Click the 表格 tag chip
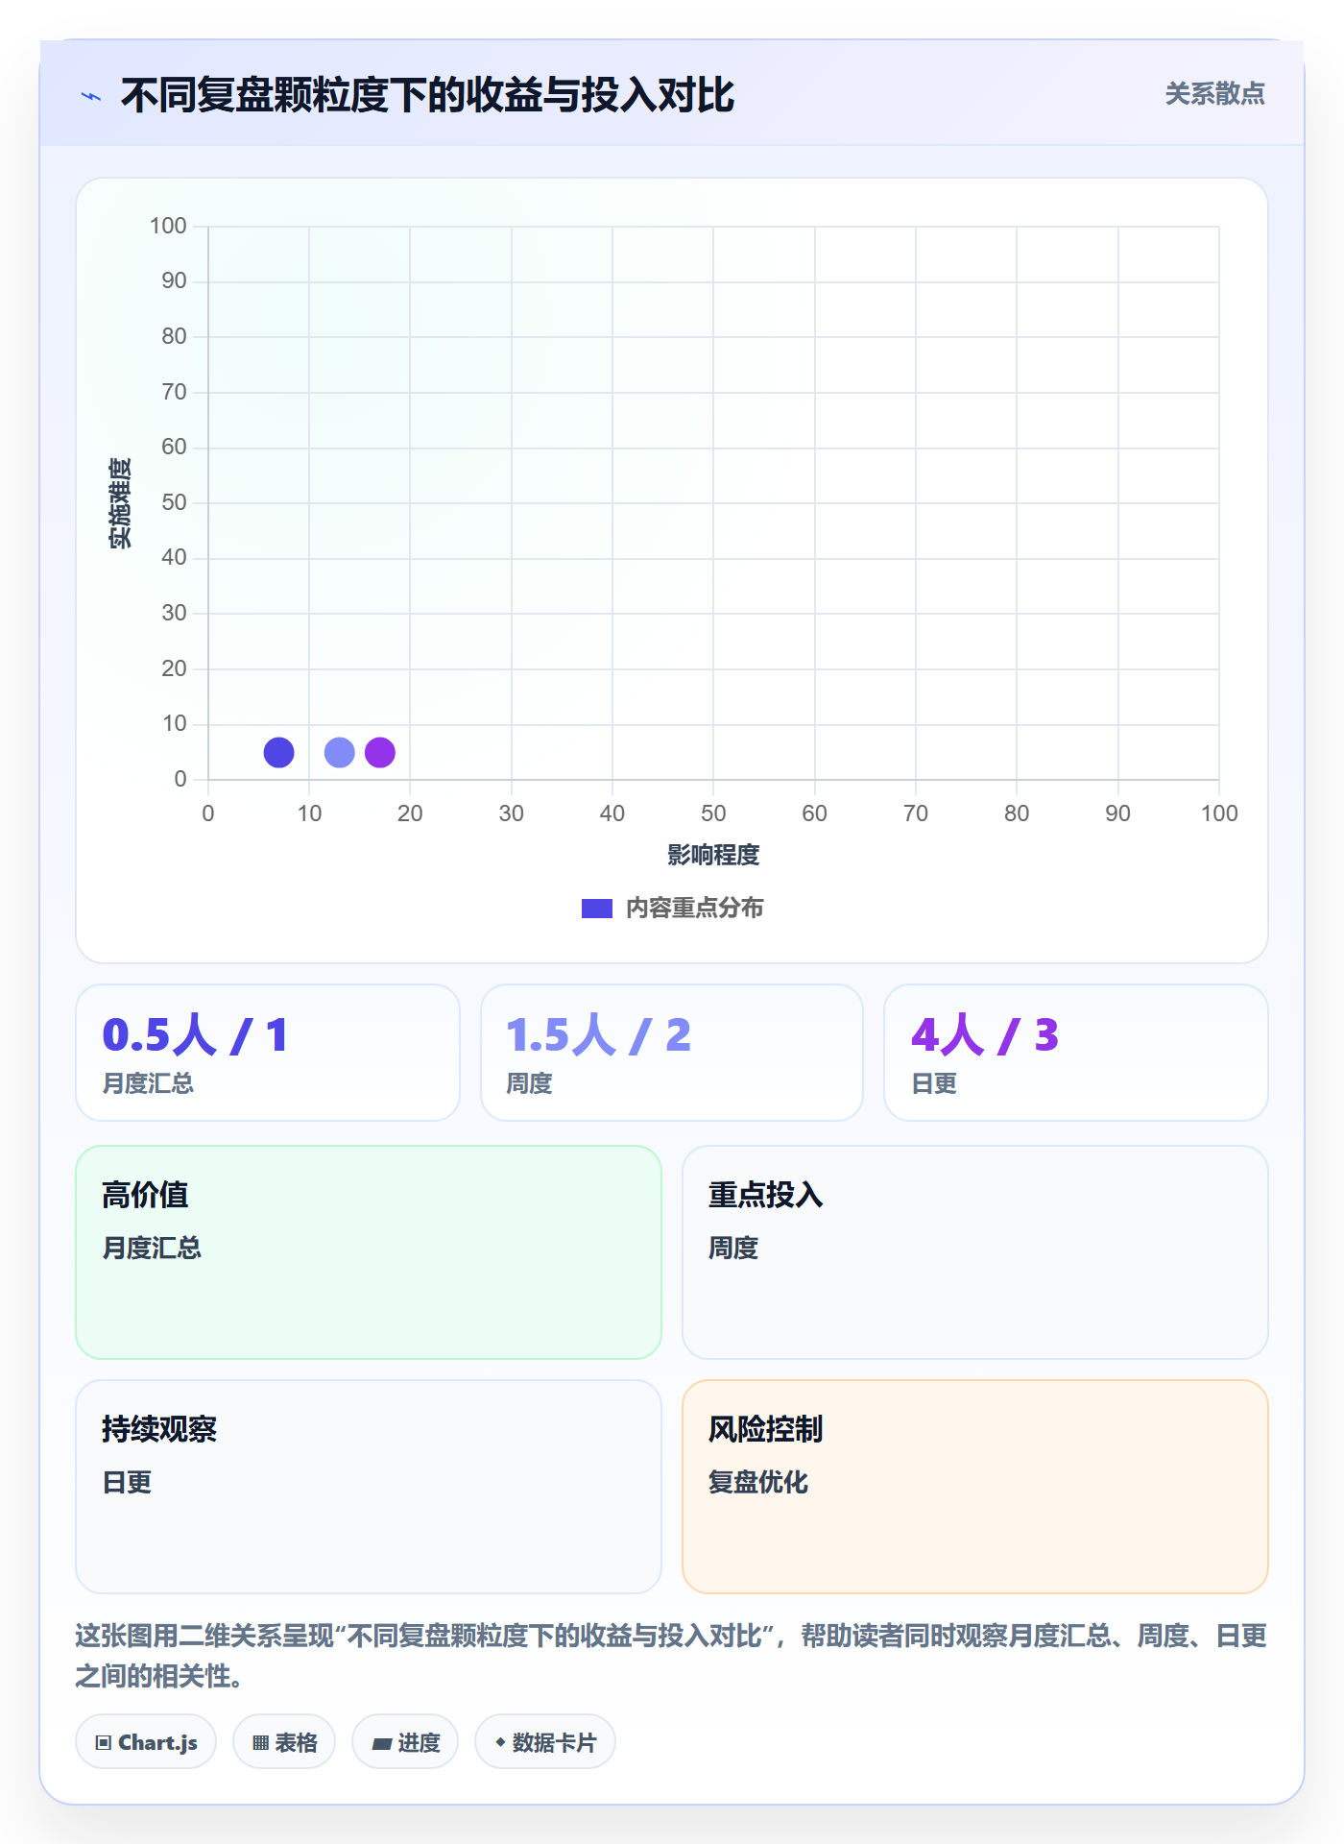 point(284,1741)
